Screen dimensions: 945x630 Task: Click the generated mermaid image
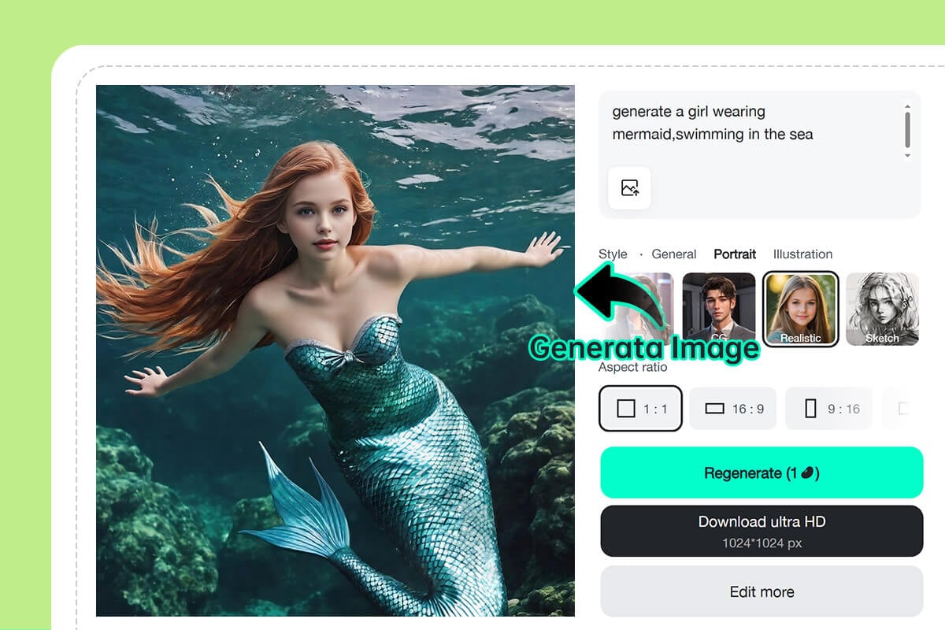(335, 350)
